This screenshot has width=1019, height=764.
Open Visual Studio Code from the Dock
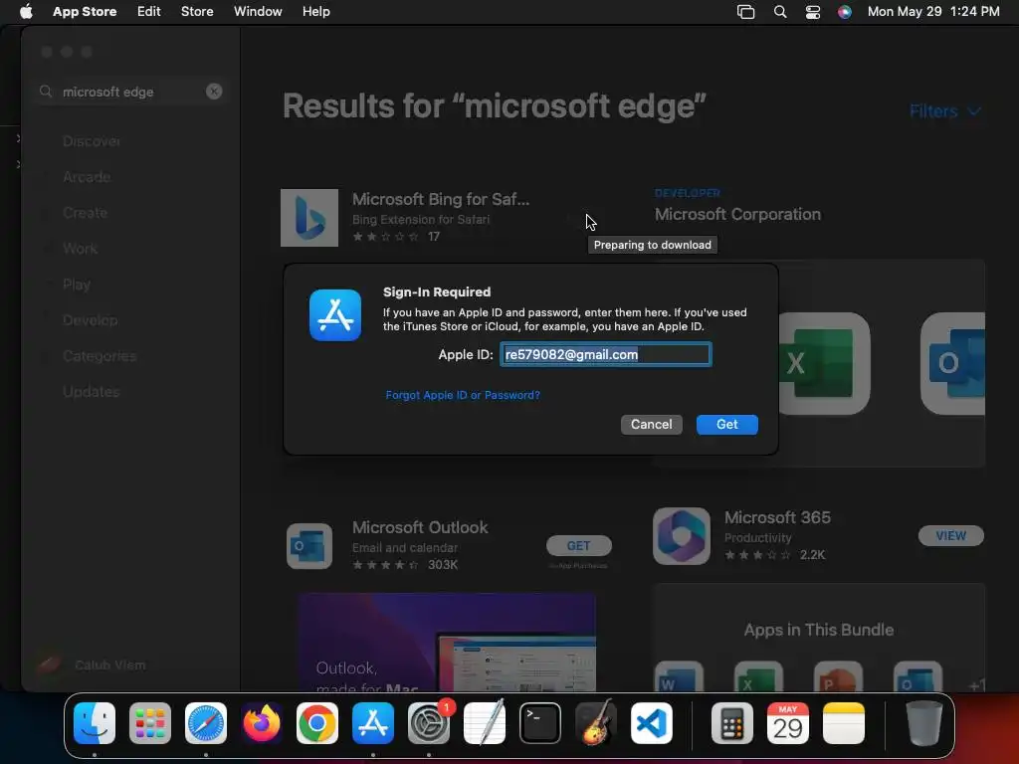pos(651,723)
